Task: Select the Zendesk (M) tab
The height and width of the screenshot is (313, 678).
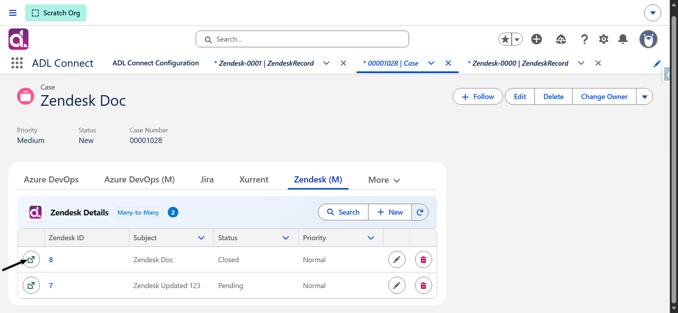Action: point(318,179)
